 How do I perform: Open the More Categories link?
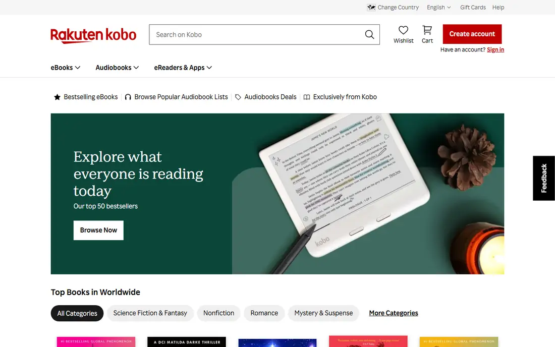394,313
